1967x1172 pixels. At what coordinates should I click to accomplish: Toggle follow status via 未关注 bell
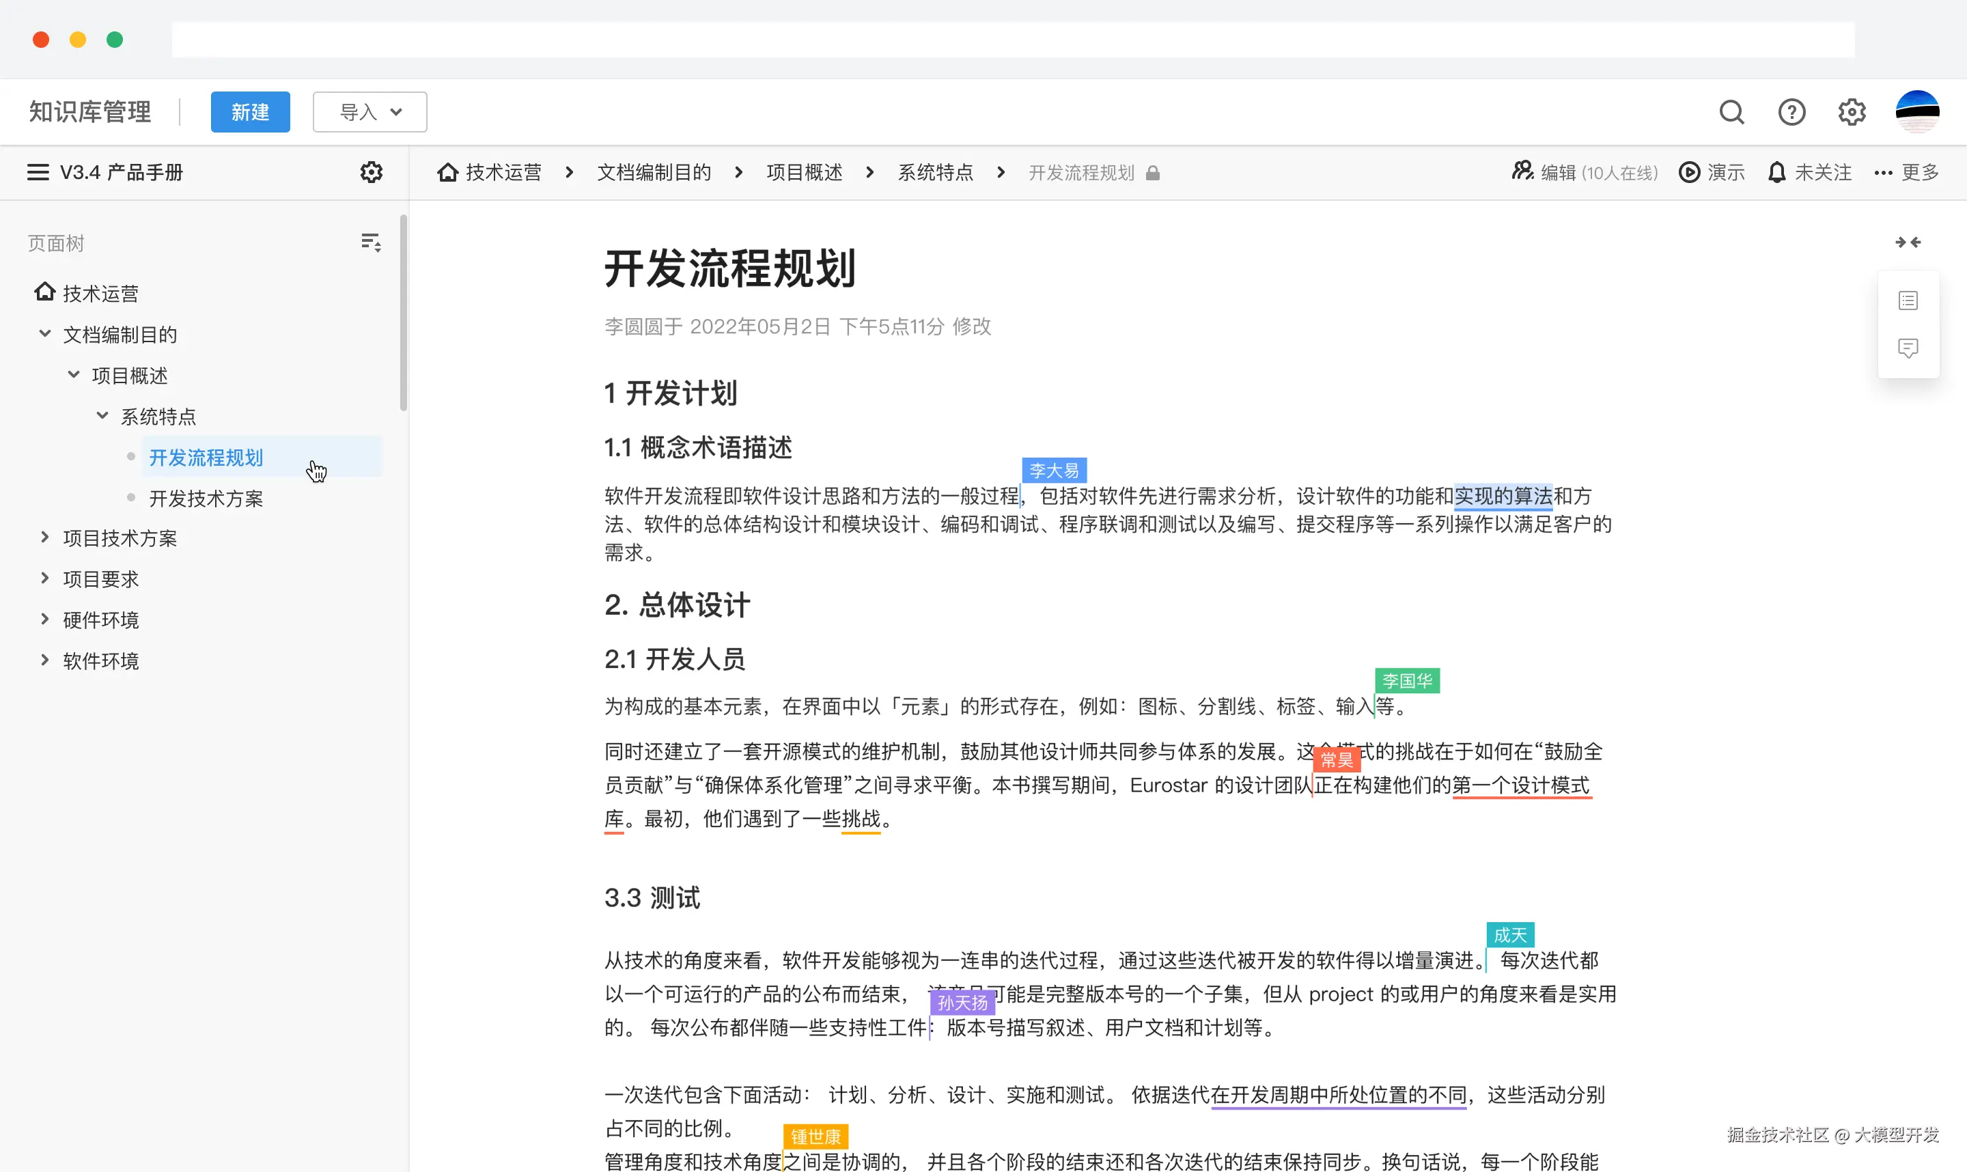coord(1810,172)
